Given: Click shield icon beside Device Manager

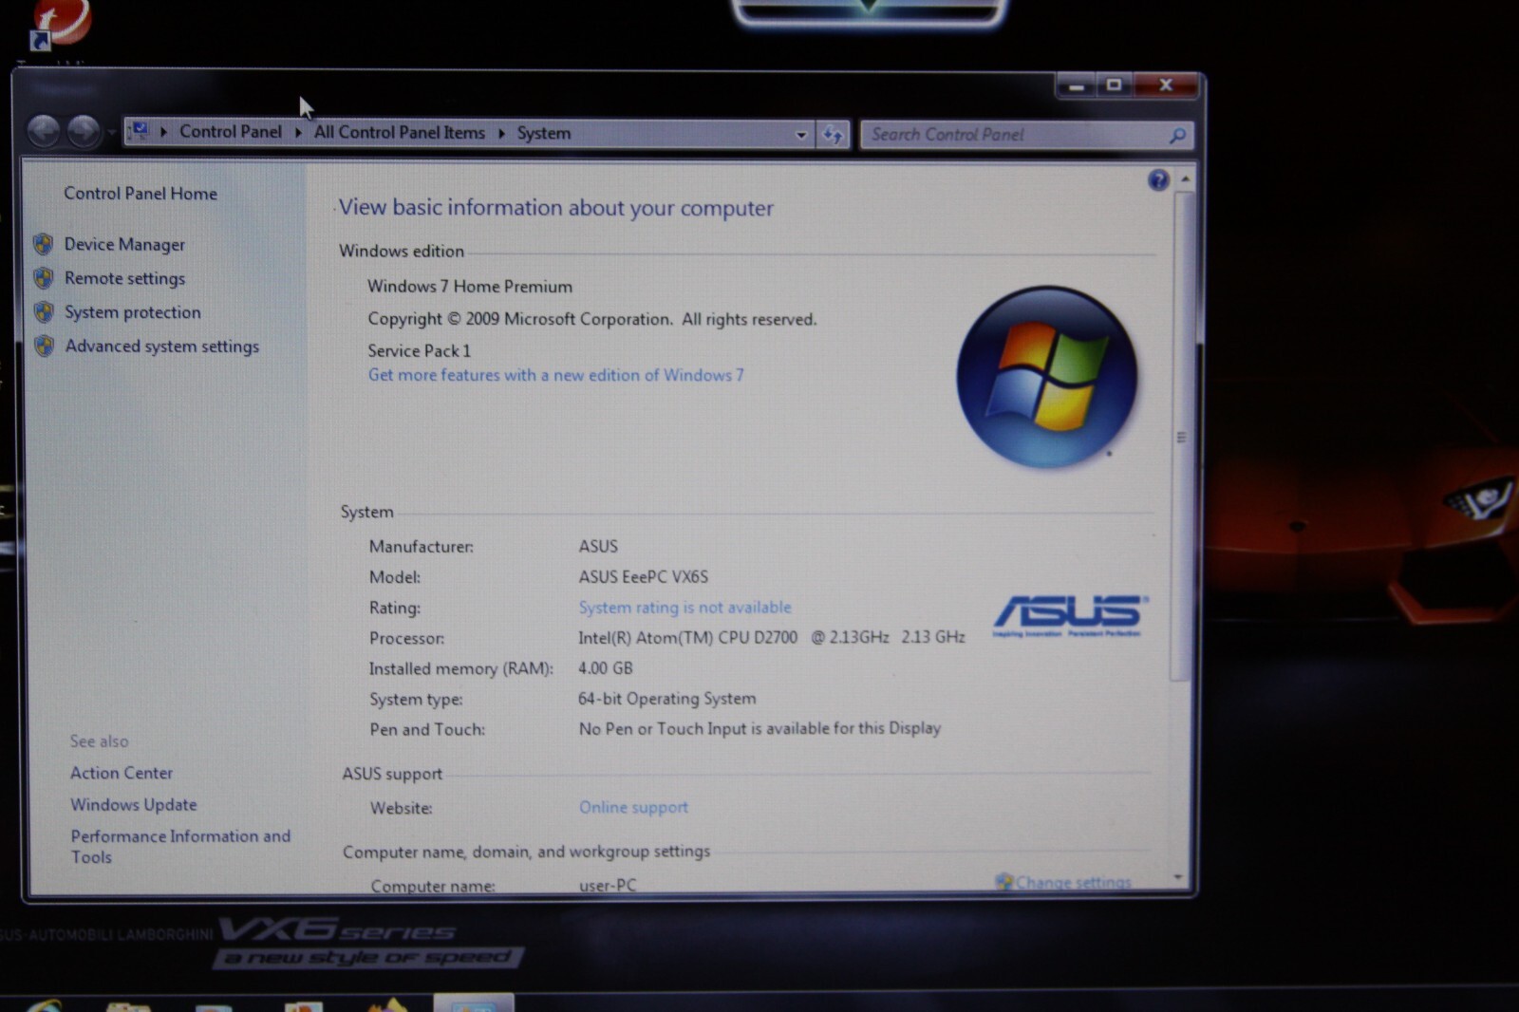Looking at the screenshot, I should point(44,244).
